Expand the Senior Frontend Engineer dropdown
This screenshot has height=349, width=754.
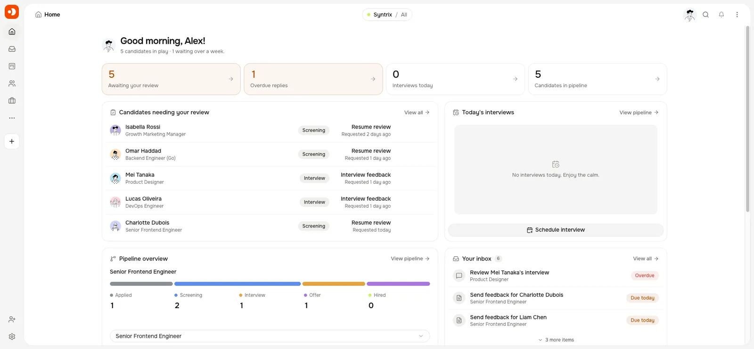tap(270, 336)
